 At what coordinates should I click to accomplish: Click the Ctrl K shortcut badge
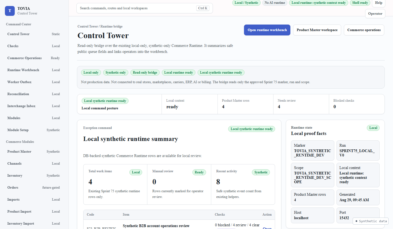tap(203, 8)
